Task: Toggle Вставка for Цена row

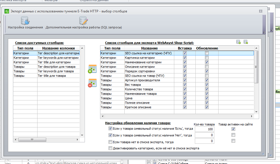Action: pos(185,98)
